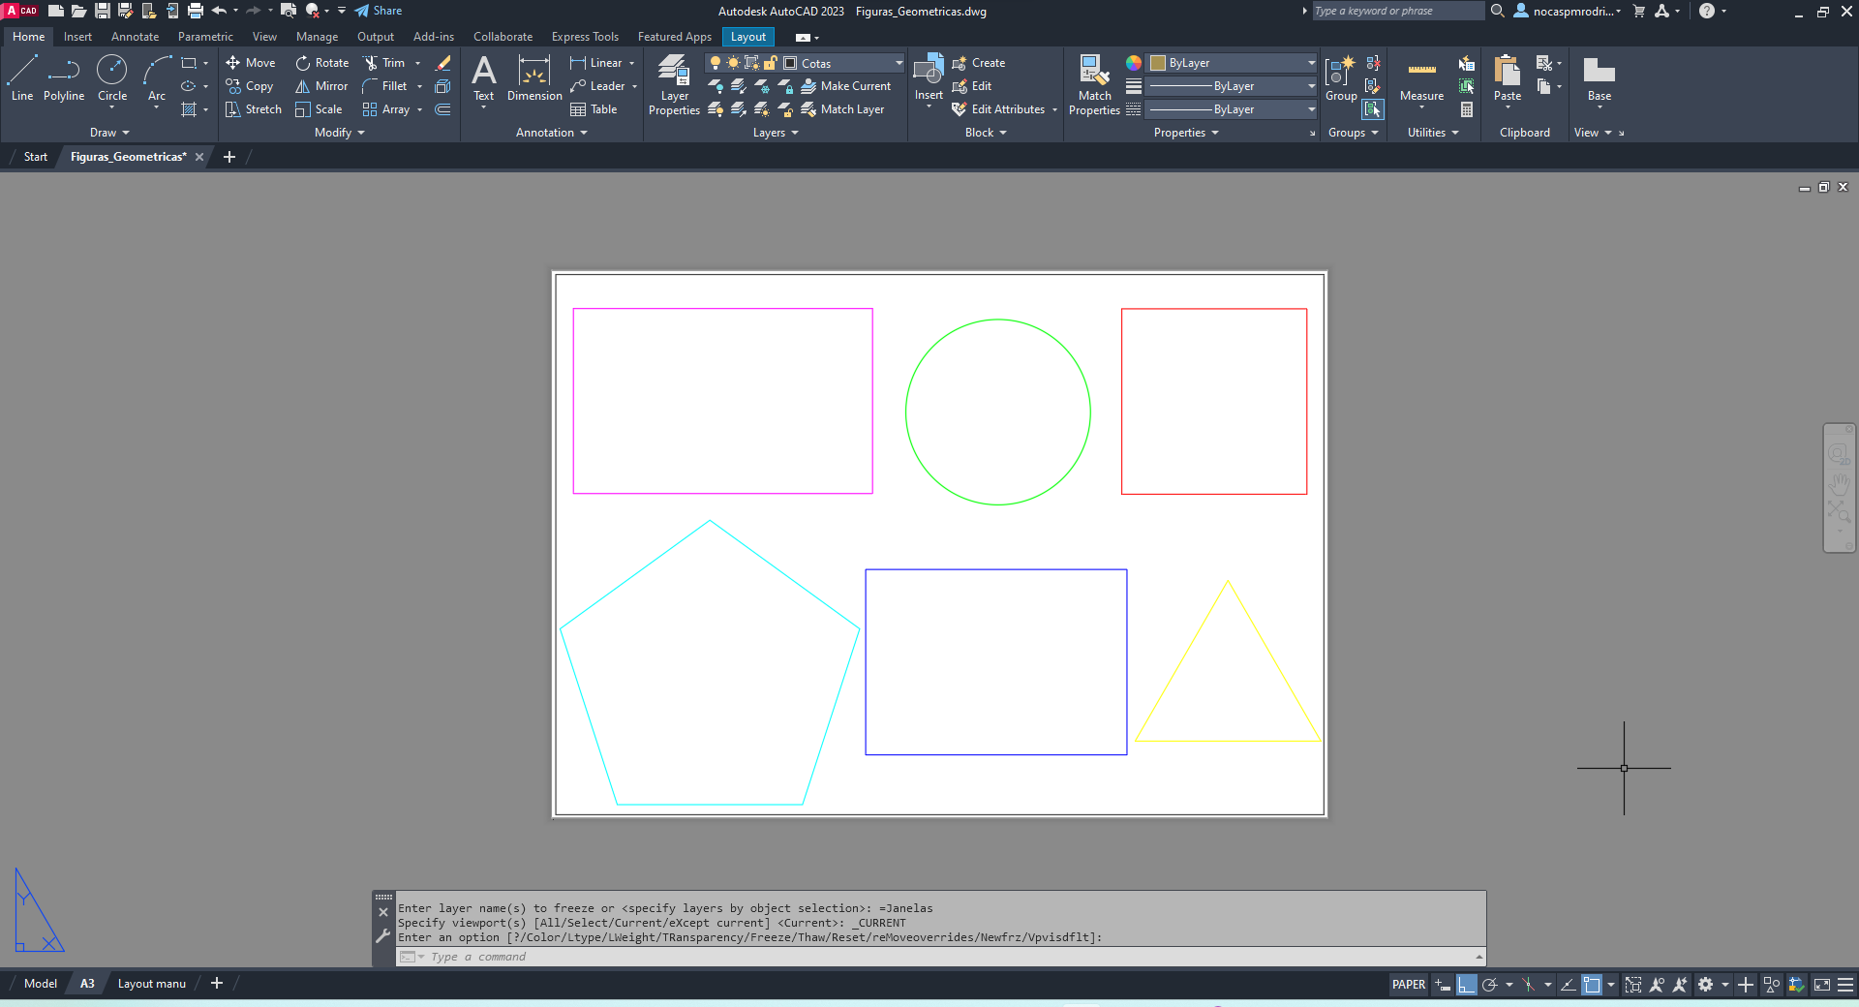The width and height of the screenshot is (1859, 1007).
Task: Click Edit Attributes button
Action: [998, 109]
